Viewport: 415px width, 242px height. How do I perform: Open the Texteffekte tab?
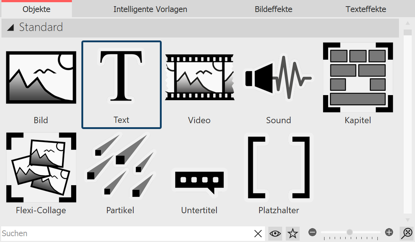tap(366, 9)
